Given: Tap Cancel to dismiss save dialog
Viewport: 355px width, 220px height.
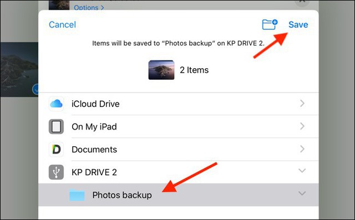Looking at the screenshot, I should pyautogui.click(x=63, y=24).
